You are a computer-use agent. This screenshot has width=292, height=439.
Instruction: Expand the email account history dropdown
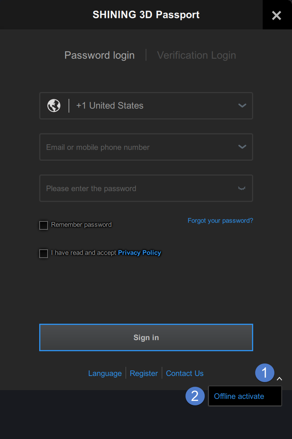point(242,147)
